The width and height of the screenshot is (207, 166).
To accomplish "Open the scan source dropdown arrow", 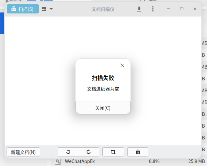I will [x=51, y=9].
